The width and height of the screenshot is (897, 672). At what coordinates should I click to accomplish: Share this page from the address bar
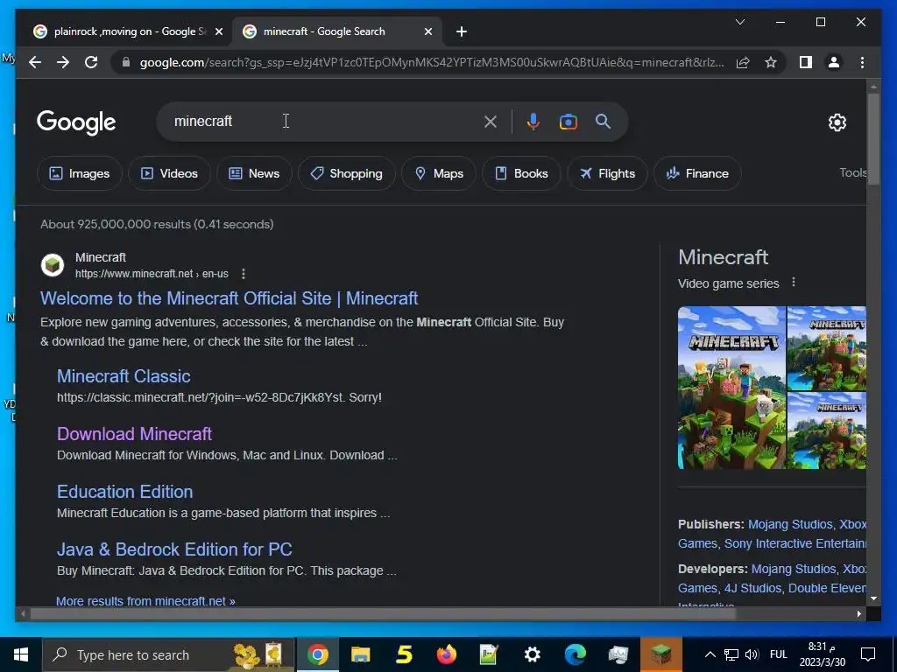coord(743,62)
